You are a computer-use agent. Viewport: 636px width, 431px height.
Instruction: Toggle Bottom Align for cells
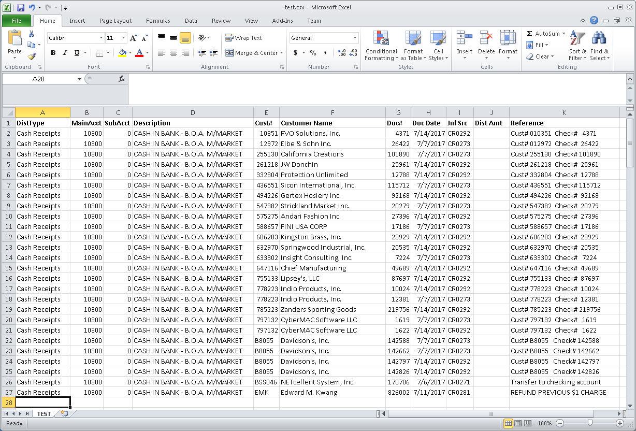(x=185, y=38)
